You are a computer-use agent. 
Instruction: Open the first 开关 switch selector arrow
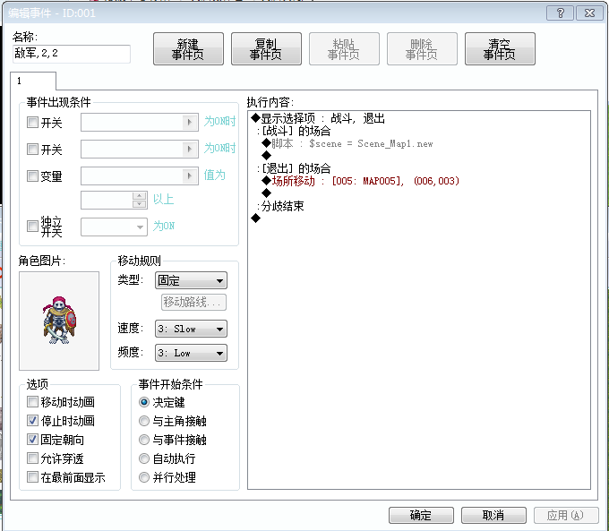coord(190,123)
